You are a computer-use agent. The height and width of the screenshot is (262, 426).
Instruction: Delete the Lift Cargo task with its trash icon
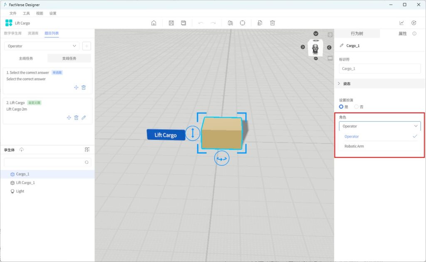76,118
